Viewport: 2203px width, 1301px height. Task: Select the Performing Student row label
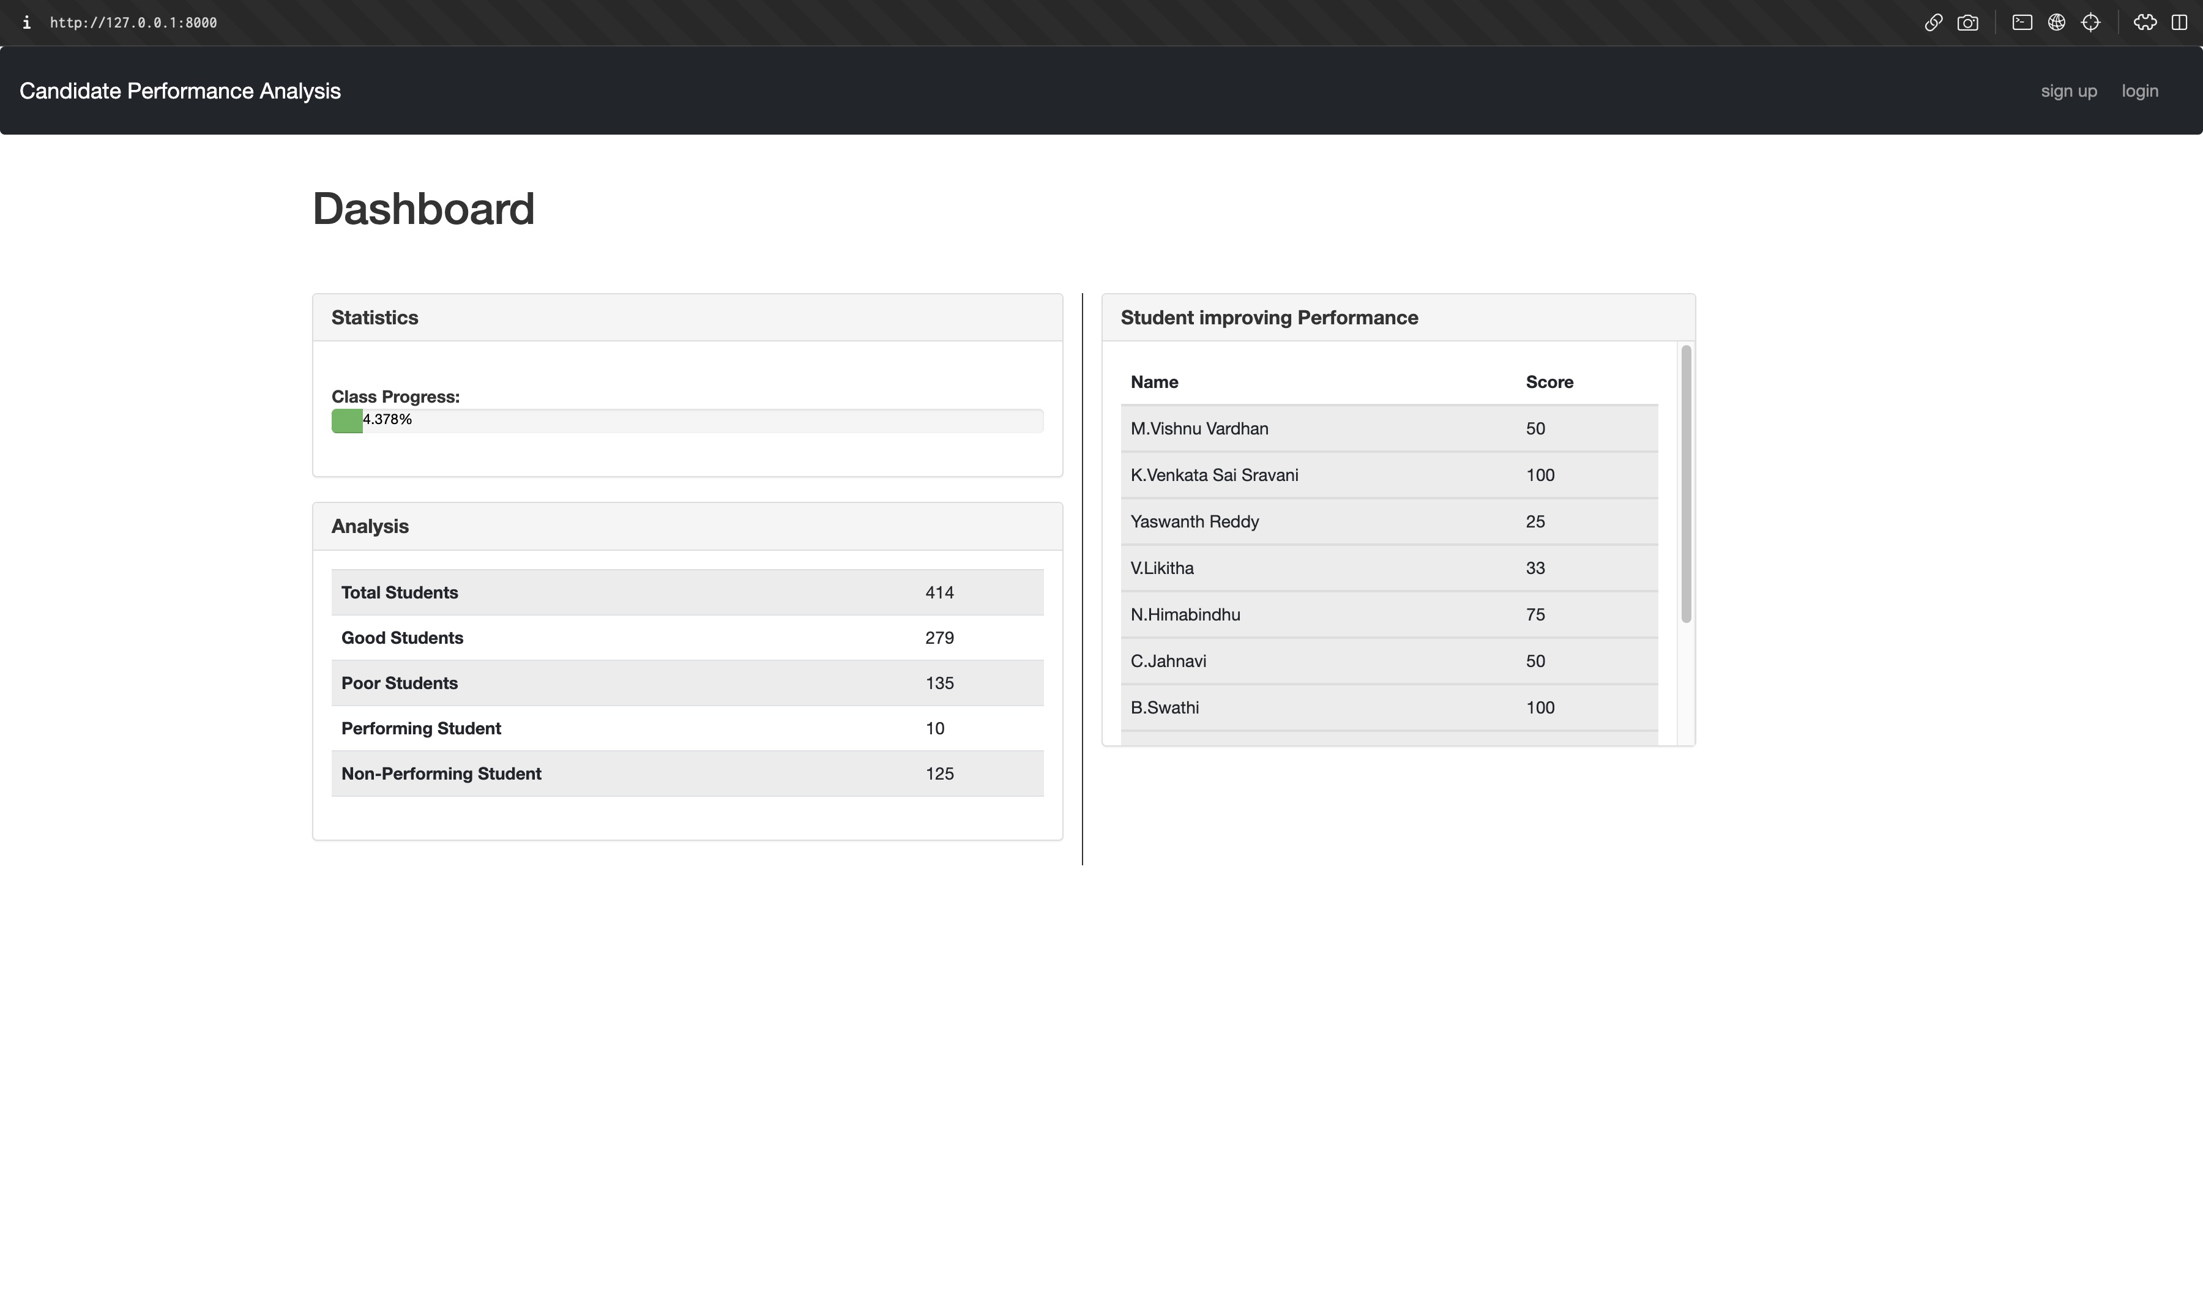click(421, 729)
